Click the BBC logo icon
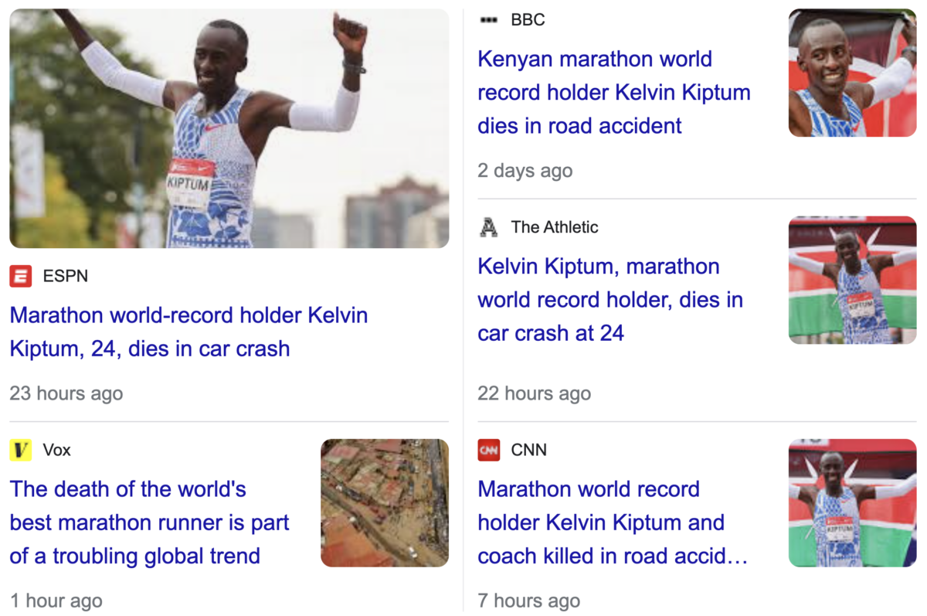The image size is (927, 616). coord(489,19)
